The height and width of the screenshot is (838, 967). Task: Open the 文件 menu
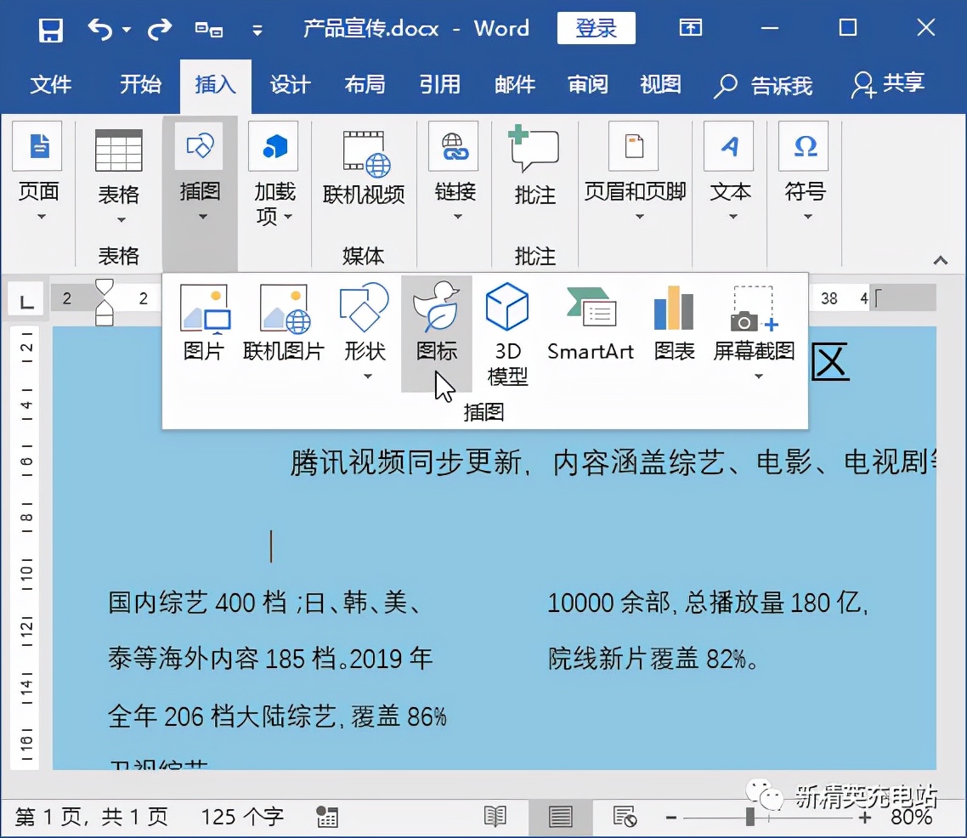pyautogui.click(x=51, y=84)
